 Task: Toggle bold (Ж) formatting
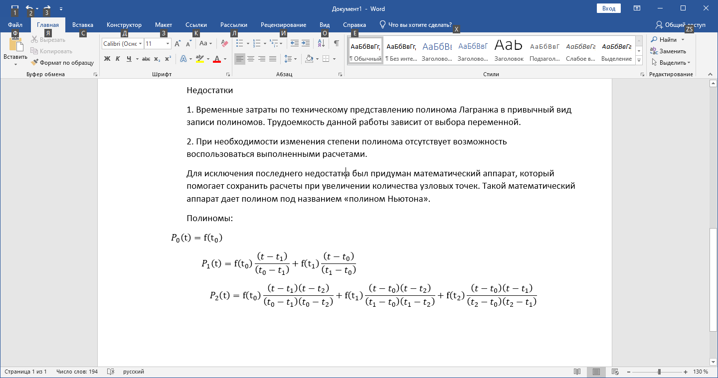click(x=107, y=59)
